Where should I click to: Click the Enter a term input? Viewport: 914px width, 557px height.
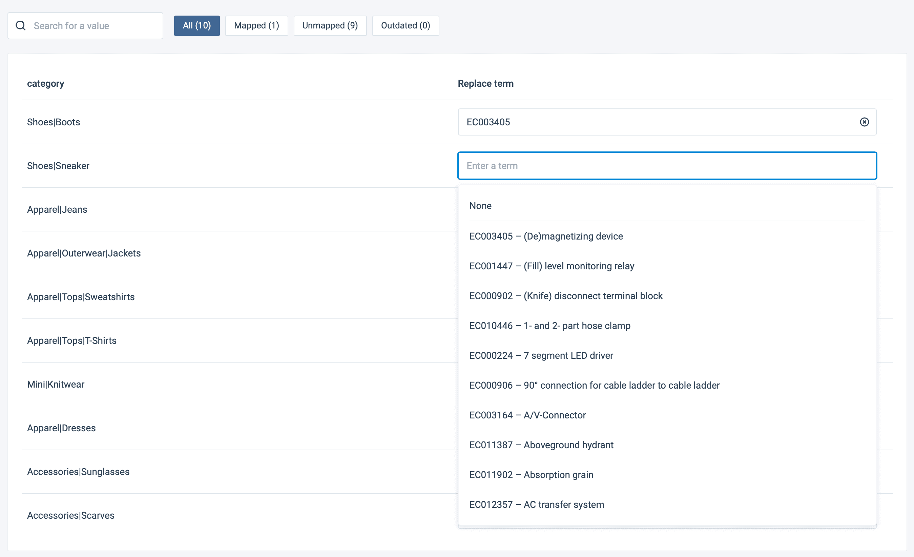pyautogui.click(x=667, y=166)
